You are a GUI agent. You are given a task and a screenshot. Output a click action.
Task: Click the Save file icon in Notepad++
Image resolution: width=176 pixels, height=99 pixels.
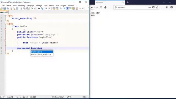5,9
